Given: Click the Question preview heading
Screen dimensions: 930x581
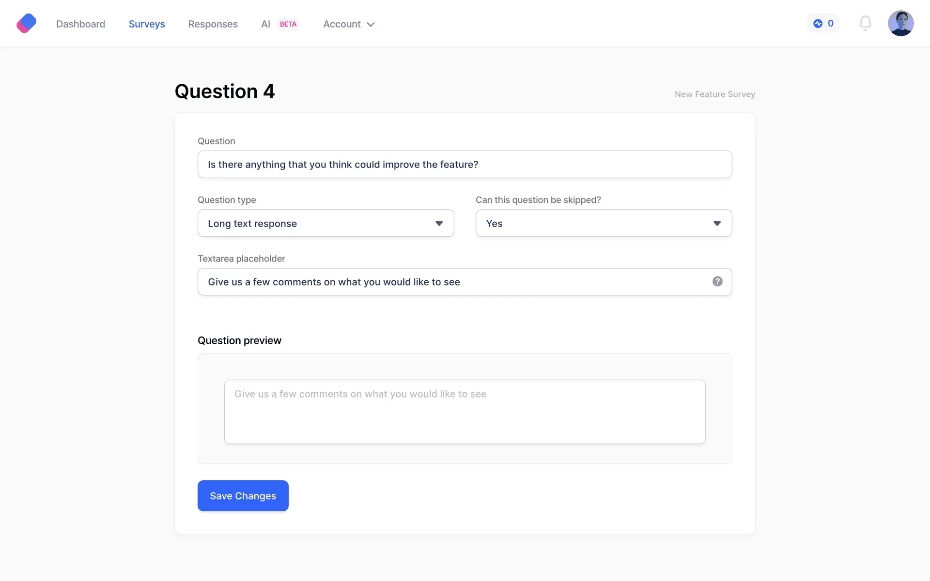Looking at the screenshot, I should [x=239, y=340].
